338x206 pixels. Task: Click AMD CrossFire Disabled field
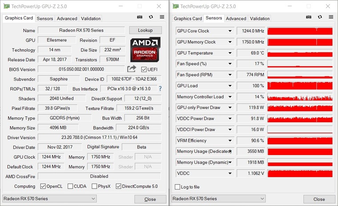[99, 176]
